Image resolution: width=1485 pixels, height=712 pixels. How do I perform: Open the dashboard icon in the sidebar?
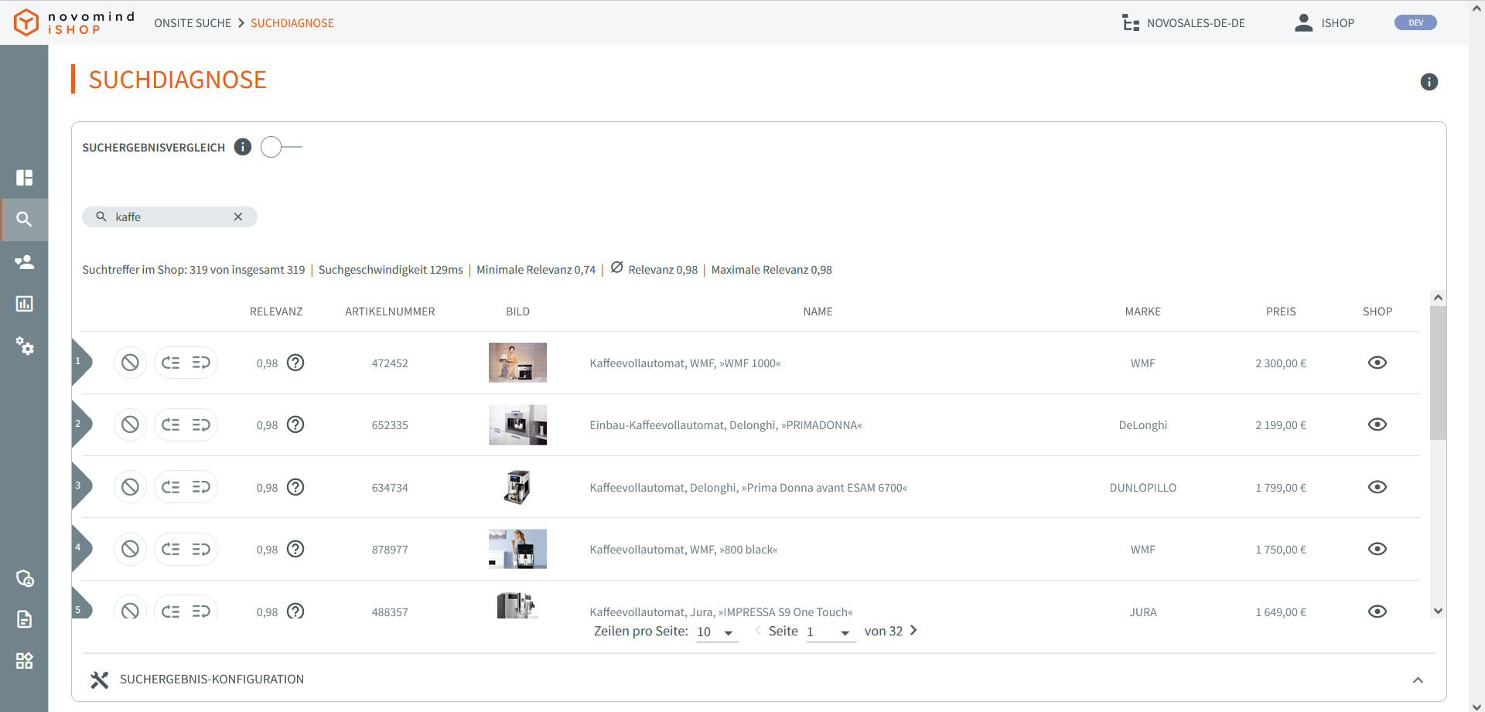pyautogui.click(x=25, y=178)
